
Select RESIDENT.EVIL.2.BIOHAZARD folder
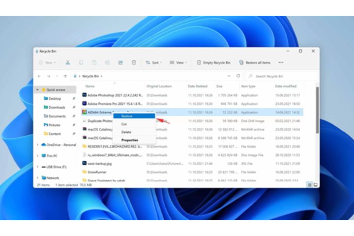click(x=192, y=147)
